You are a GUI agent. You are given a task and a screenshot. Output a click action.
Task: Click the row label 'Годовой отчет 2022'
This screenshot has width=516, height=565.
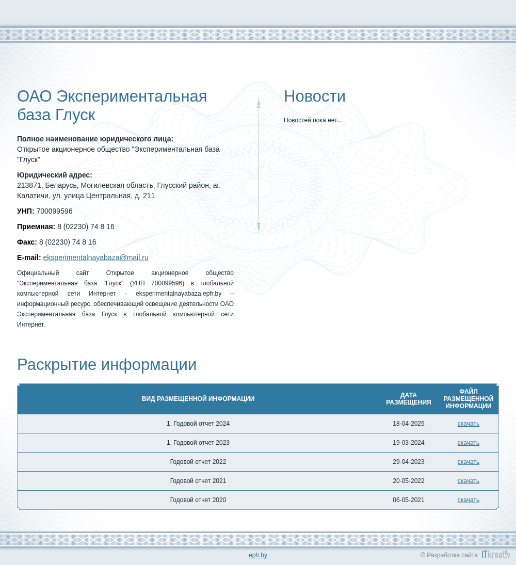click(x=198, y=462)
